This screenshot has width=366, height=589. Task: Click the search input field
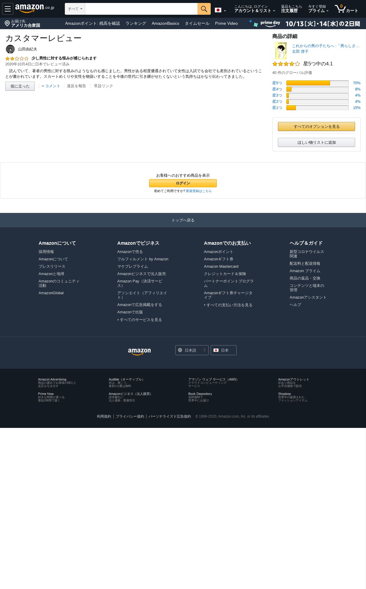pyautogui.click(x=141, y=9)
